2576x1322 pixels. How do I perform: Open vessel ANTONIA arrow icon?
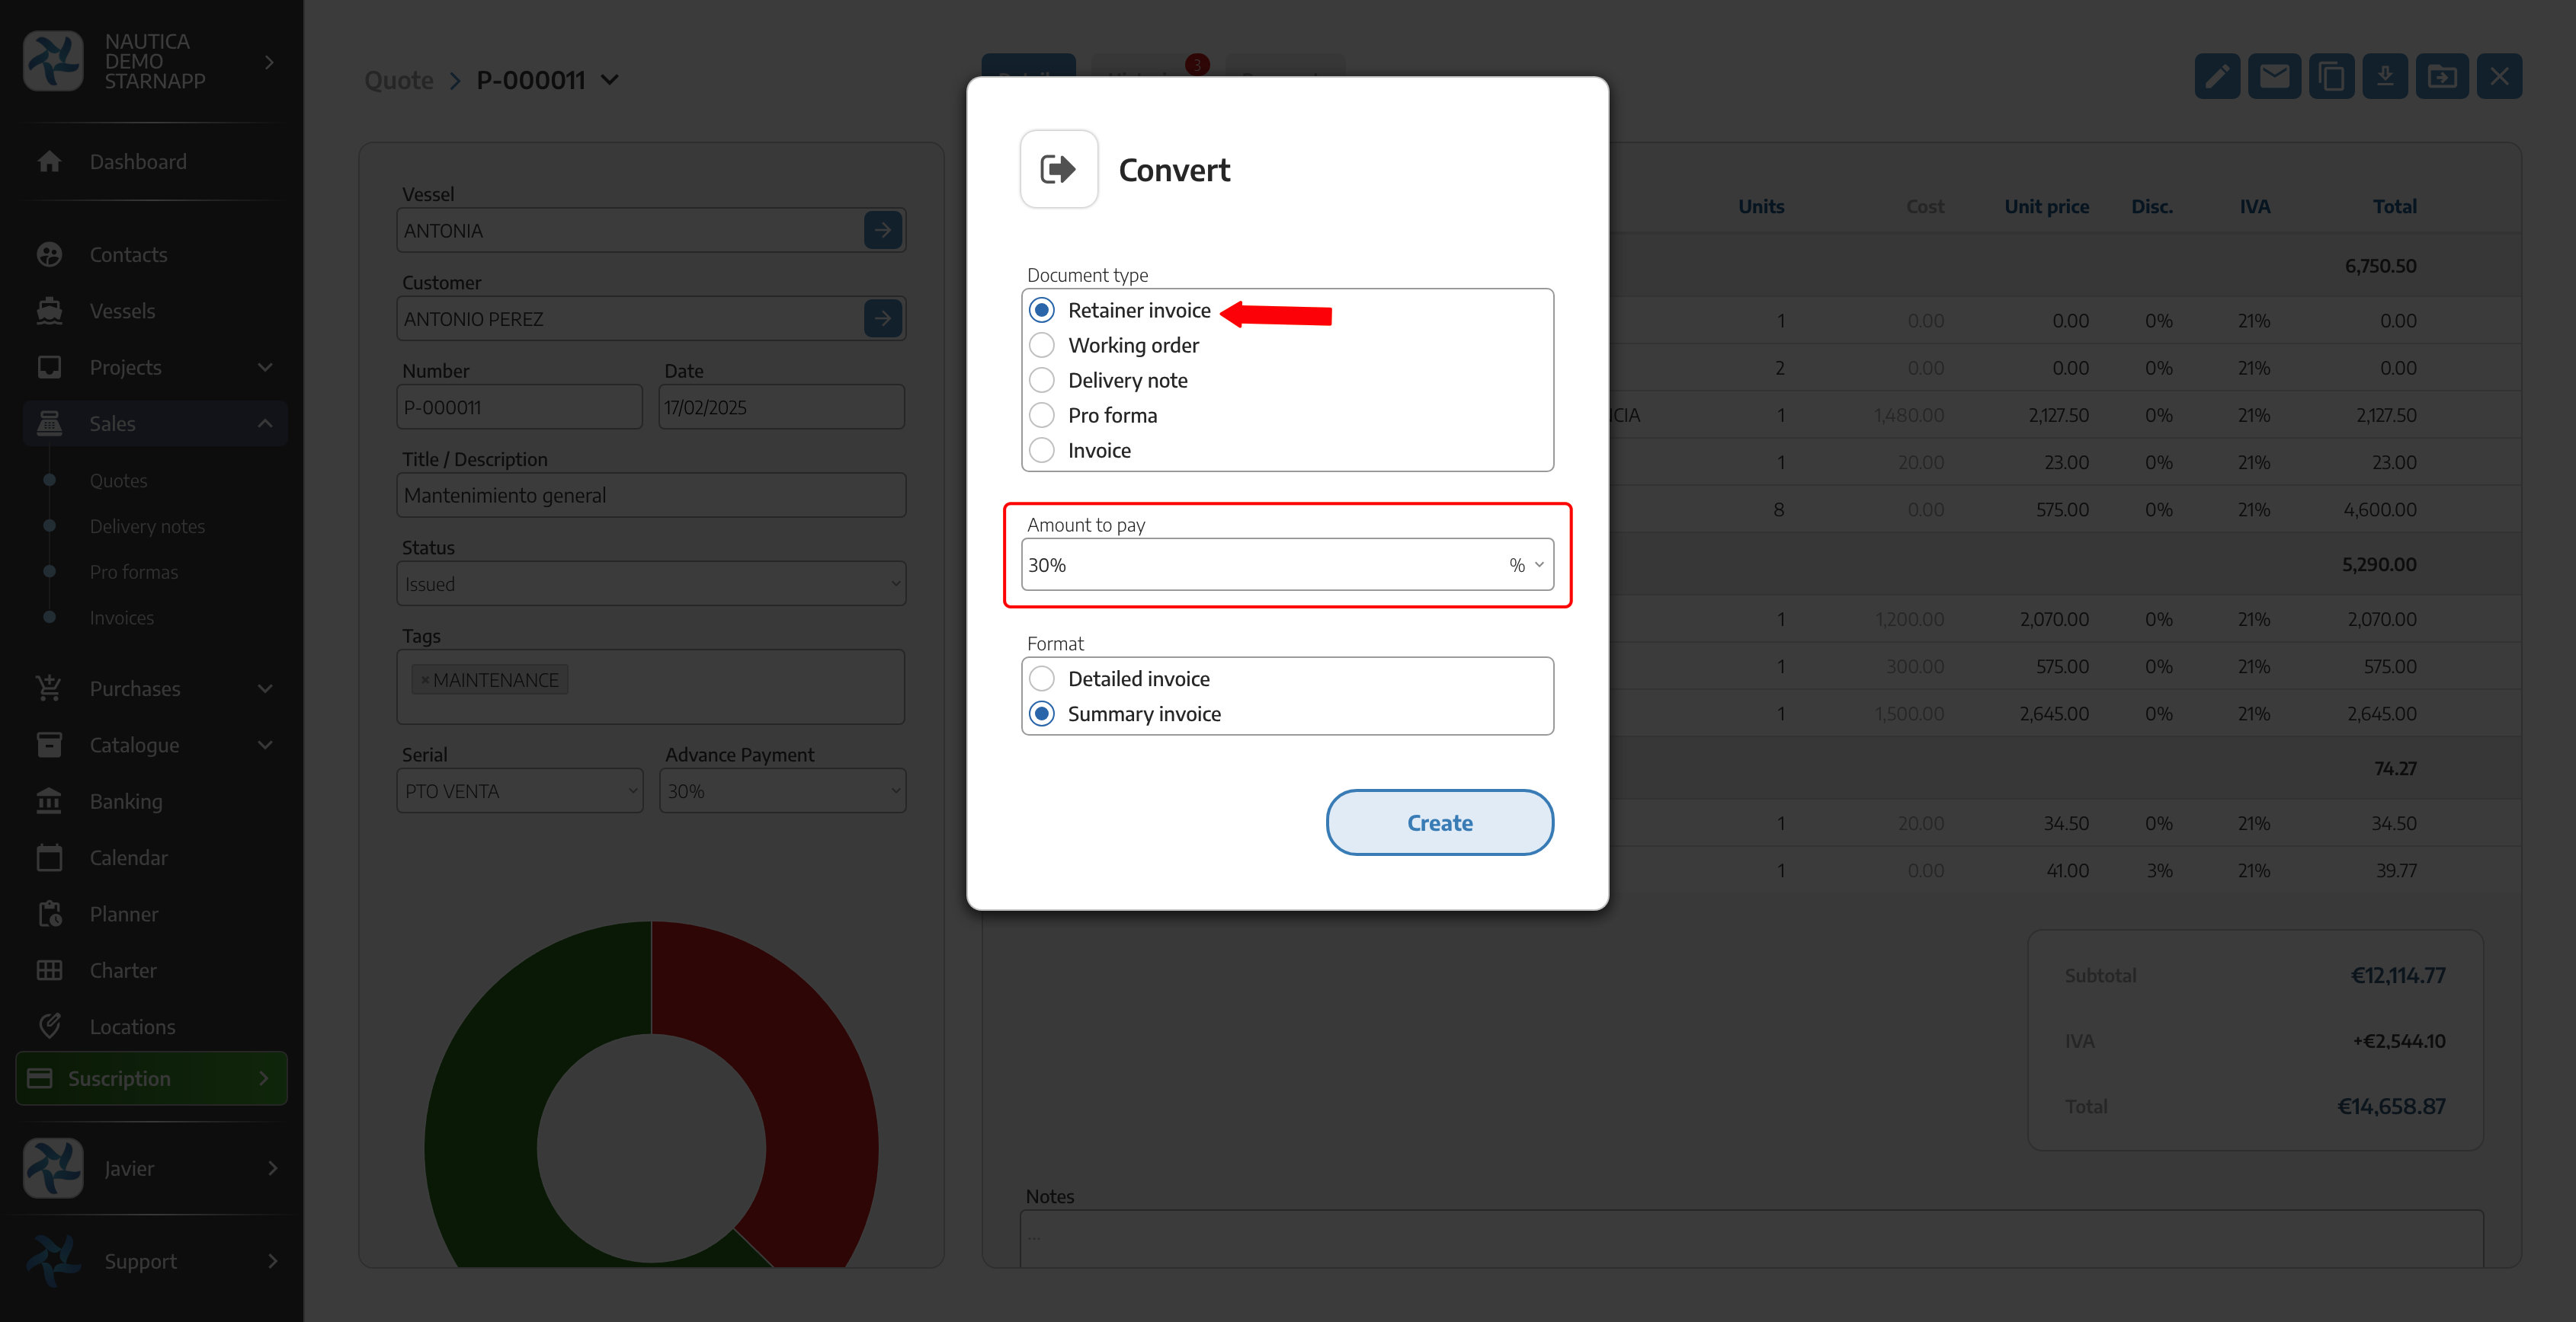point(883,230)
